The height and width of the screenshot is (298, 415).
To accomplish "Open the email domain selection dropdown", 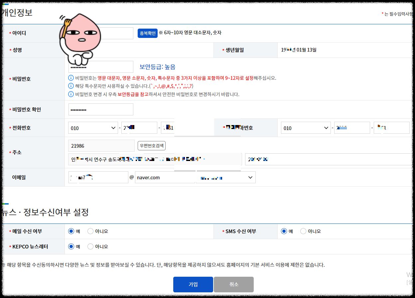I will point(225,177).
